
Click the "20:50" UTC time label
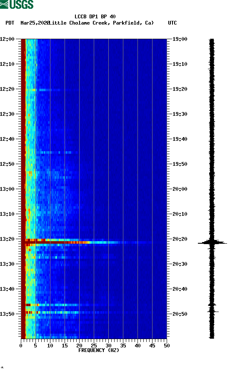point(180,314)
